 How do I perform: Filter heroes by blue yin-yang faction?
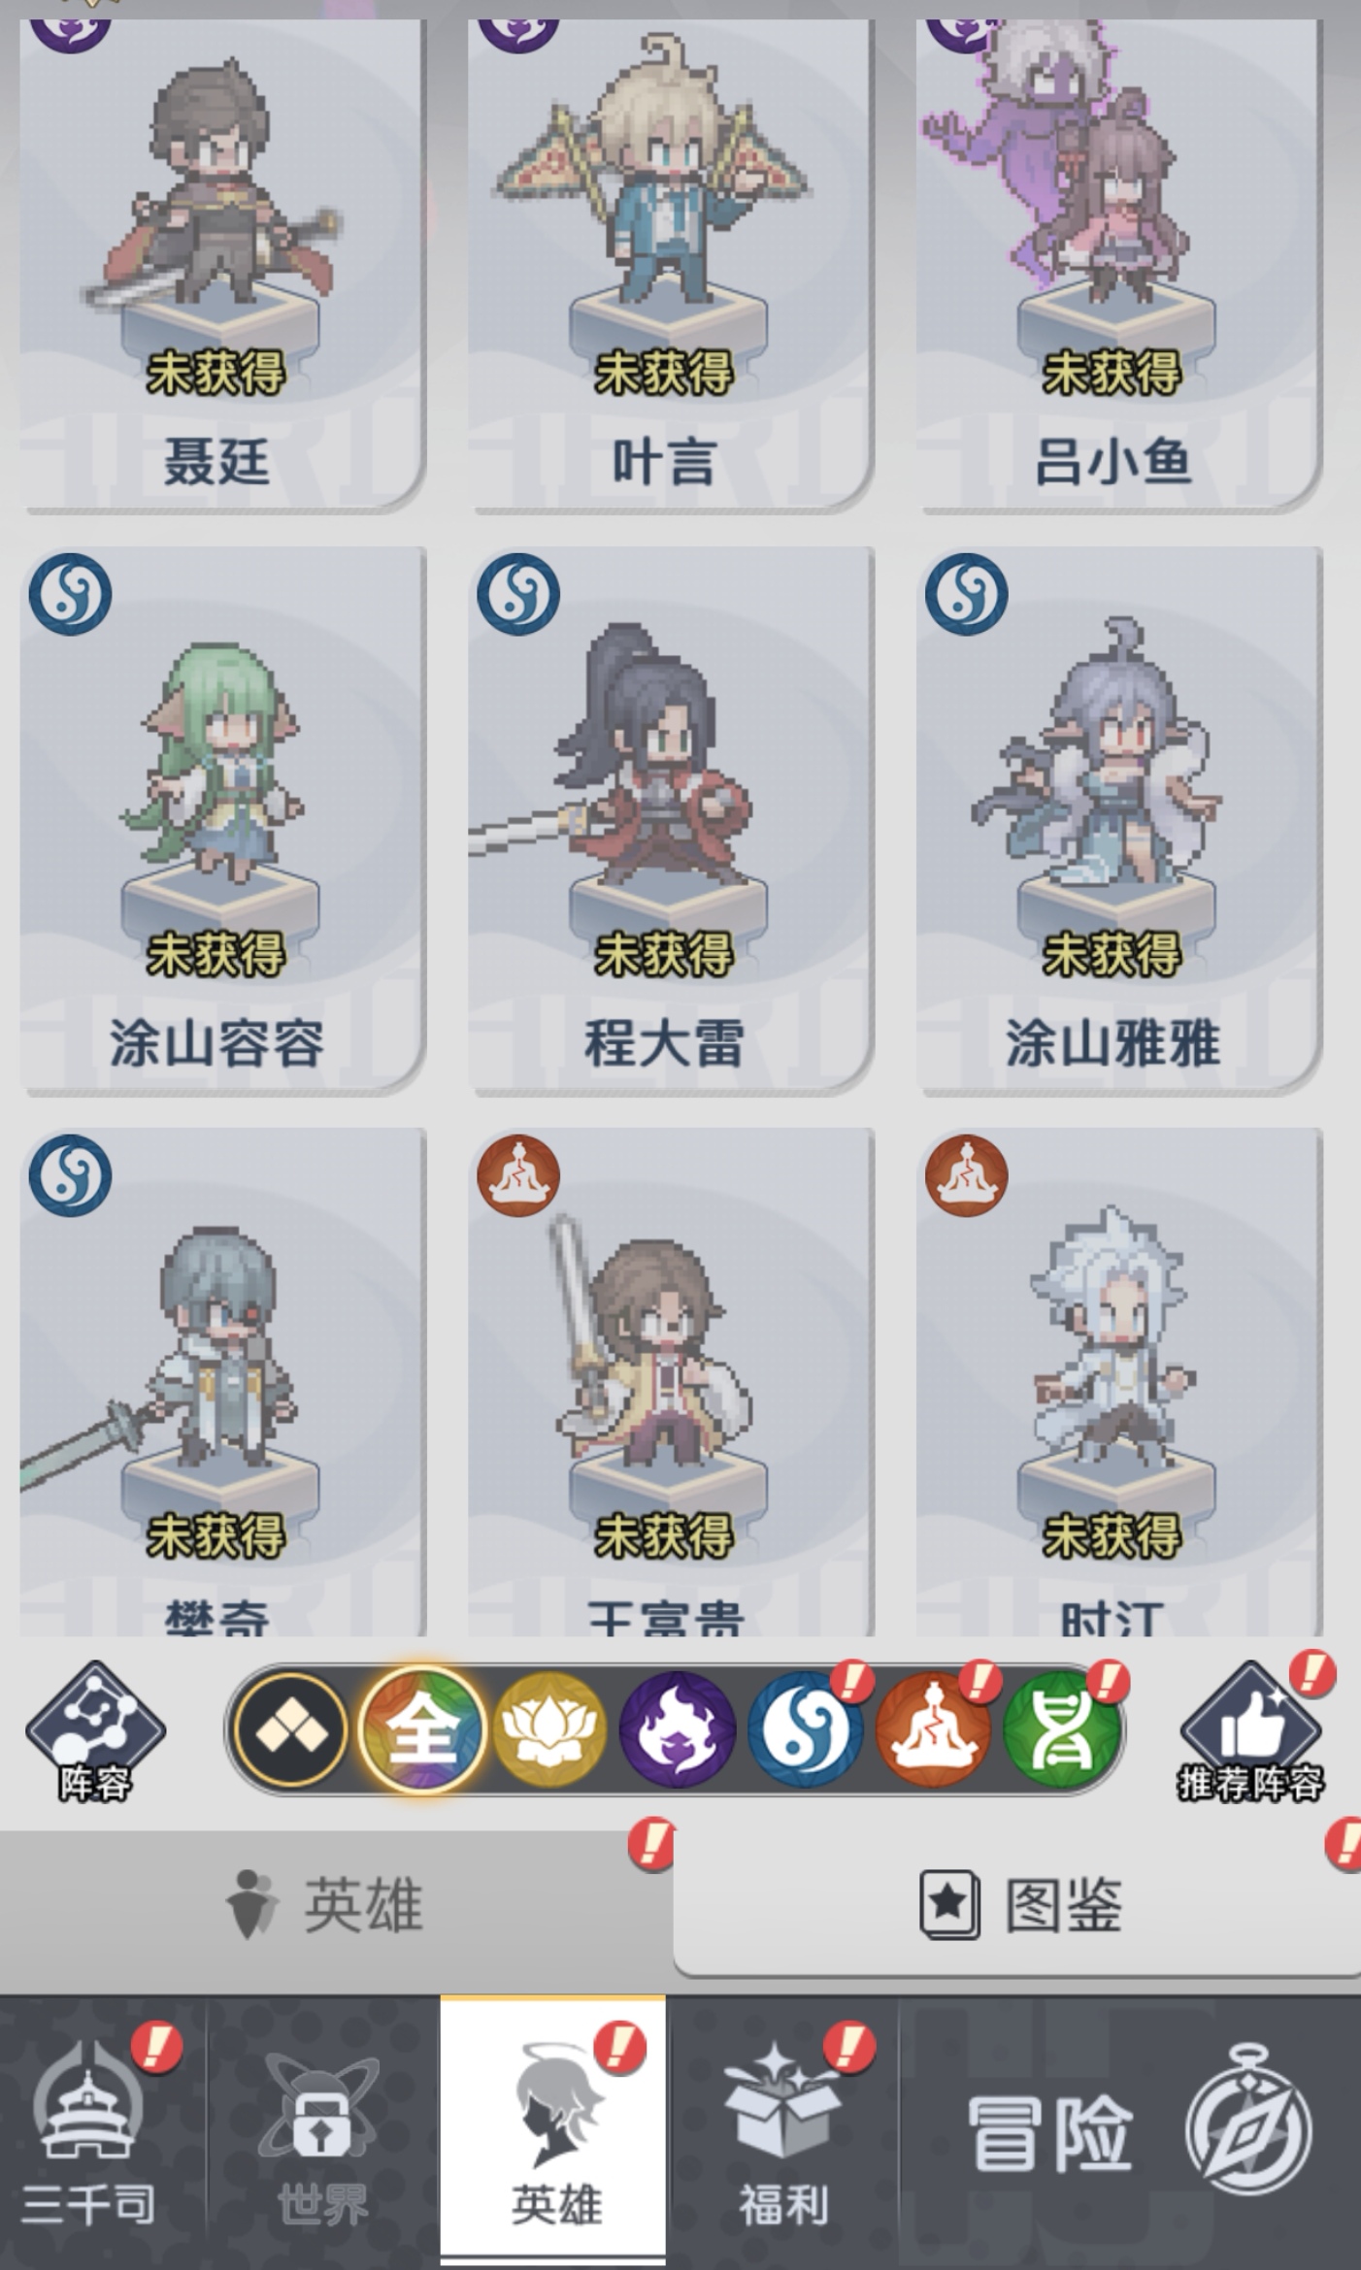point(804,1729)
